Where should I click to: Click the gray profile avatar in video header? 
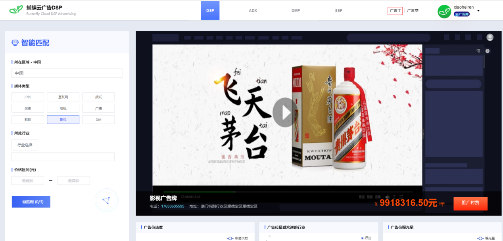click(x=490, y=37)
